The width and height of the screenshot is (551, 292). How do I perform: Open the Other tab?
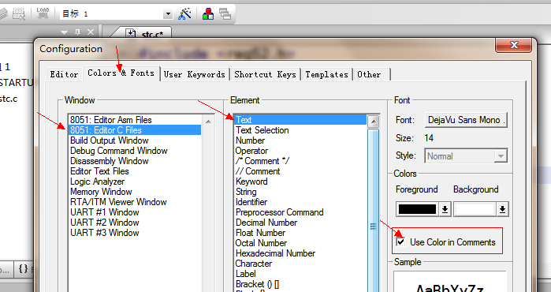click(x=369, y=74)
